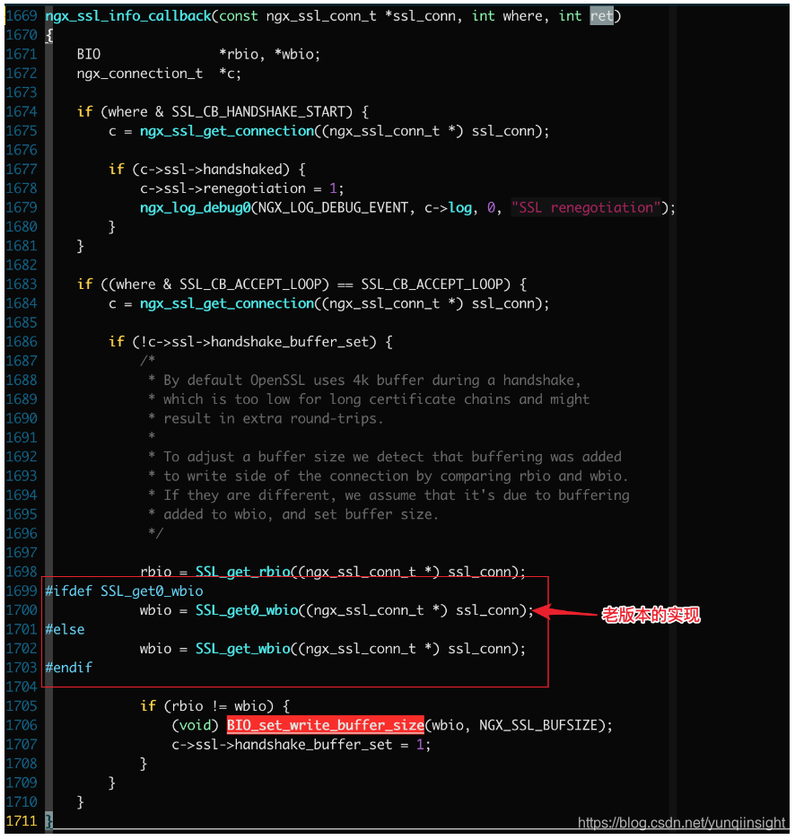Click the highlighted 'ret' parameter

pos(601,16)
